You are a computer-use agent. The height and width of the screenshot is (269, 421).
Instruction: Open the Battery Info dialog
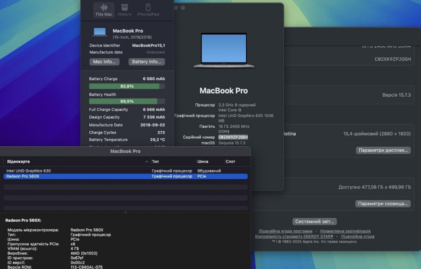click(146, 62)
